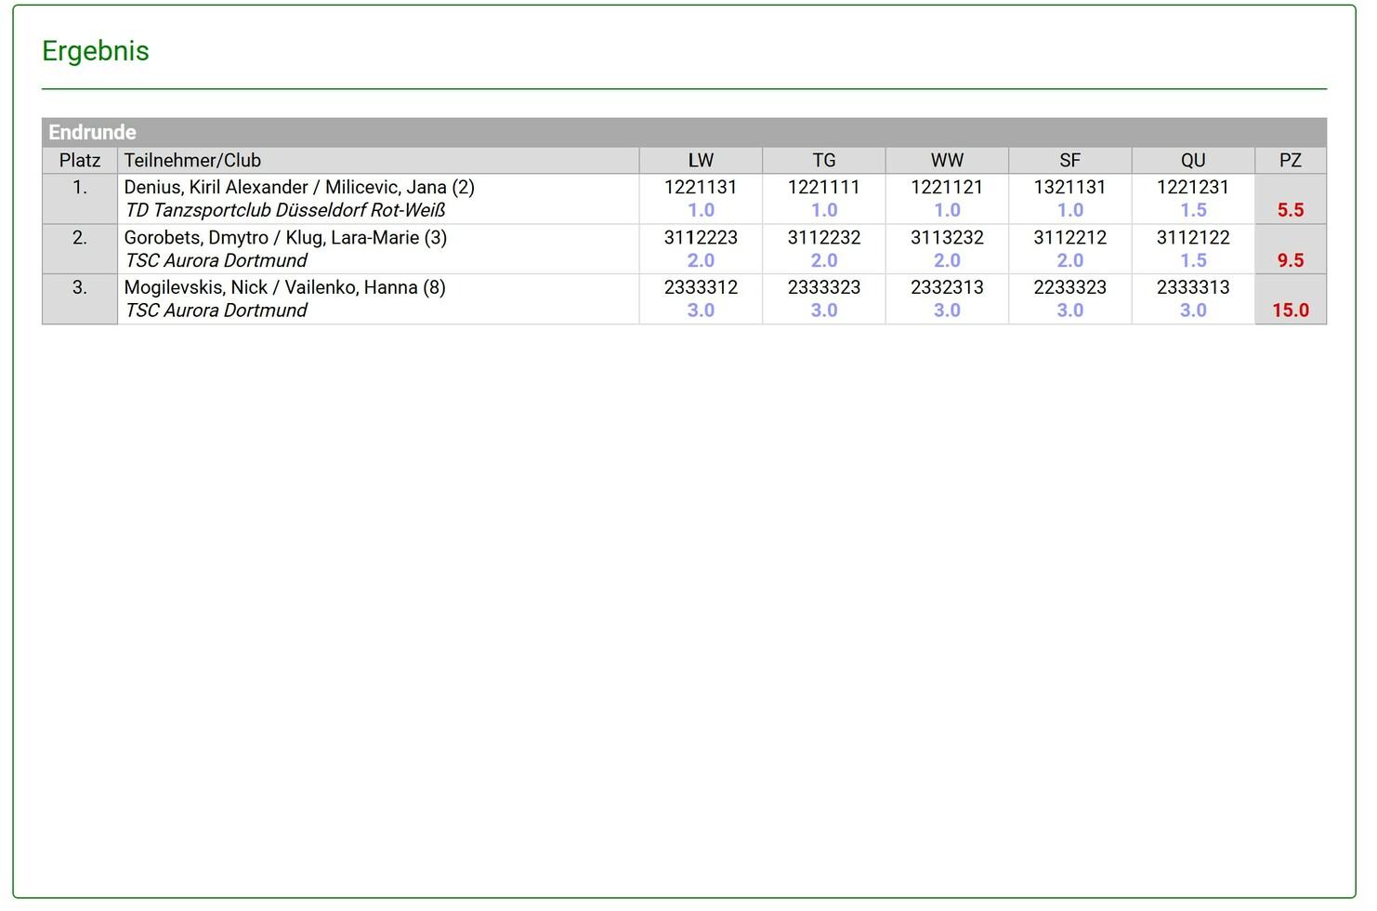This screenshot has width=1377, height=911.
Task: Select the QU column header
Action: tap(1193, 160)
